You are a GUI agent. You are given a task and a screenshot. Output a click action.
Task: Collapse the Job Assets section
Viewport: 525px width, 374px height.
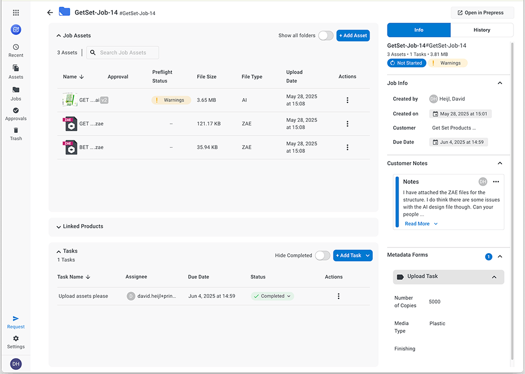coord(58,36)
